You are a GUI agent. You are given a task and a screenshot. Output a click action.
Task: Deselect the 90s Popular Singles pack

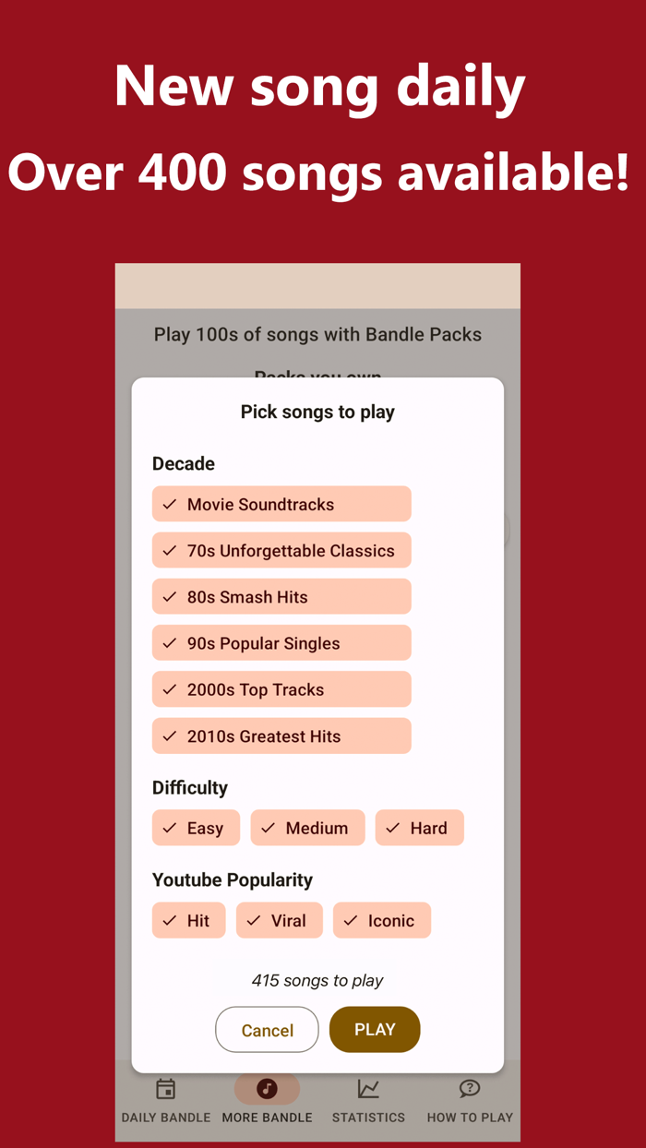point(281,642)
